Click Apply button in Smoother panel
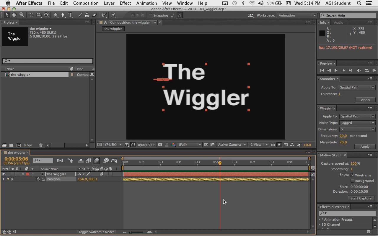Image resolution: width=378 pixels, height=236 pixels. click(365, 100)
